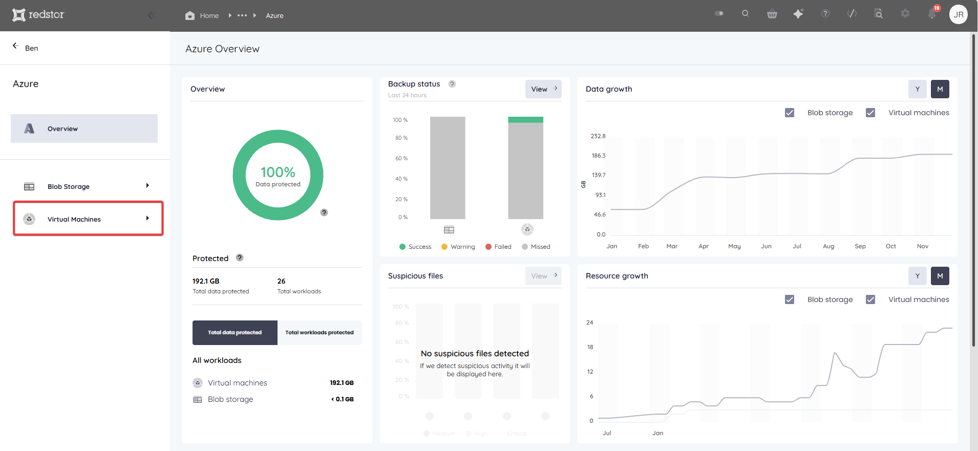Click the help icon next to Backup status

tap(452, 84)
